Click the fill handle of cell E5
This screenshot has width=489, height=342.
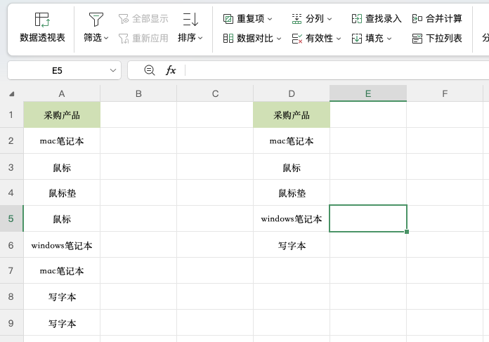pyautogui.click(x=407, y=232)
